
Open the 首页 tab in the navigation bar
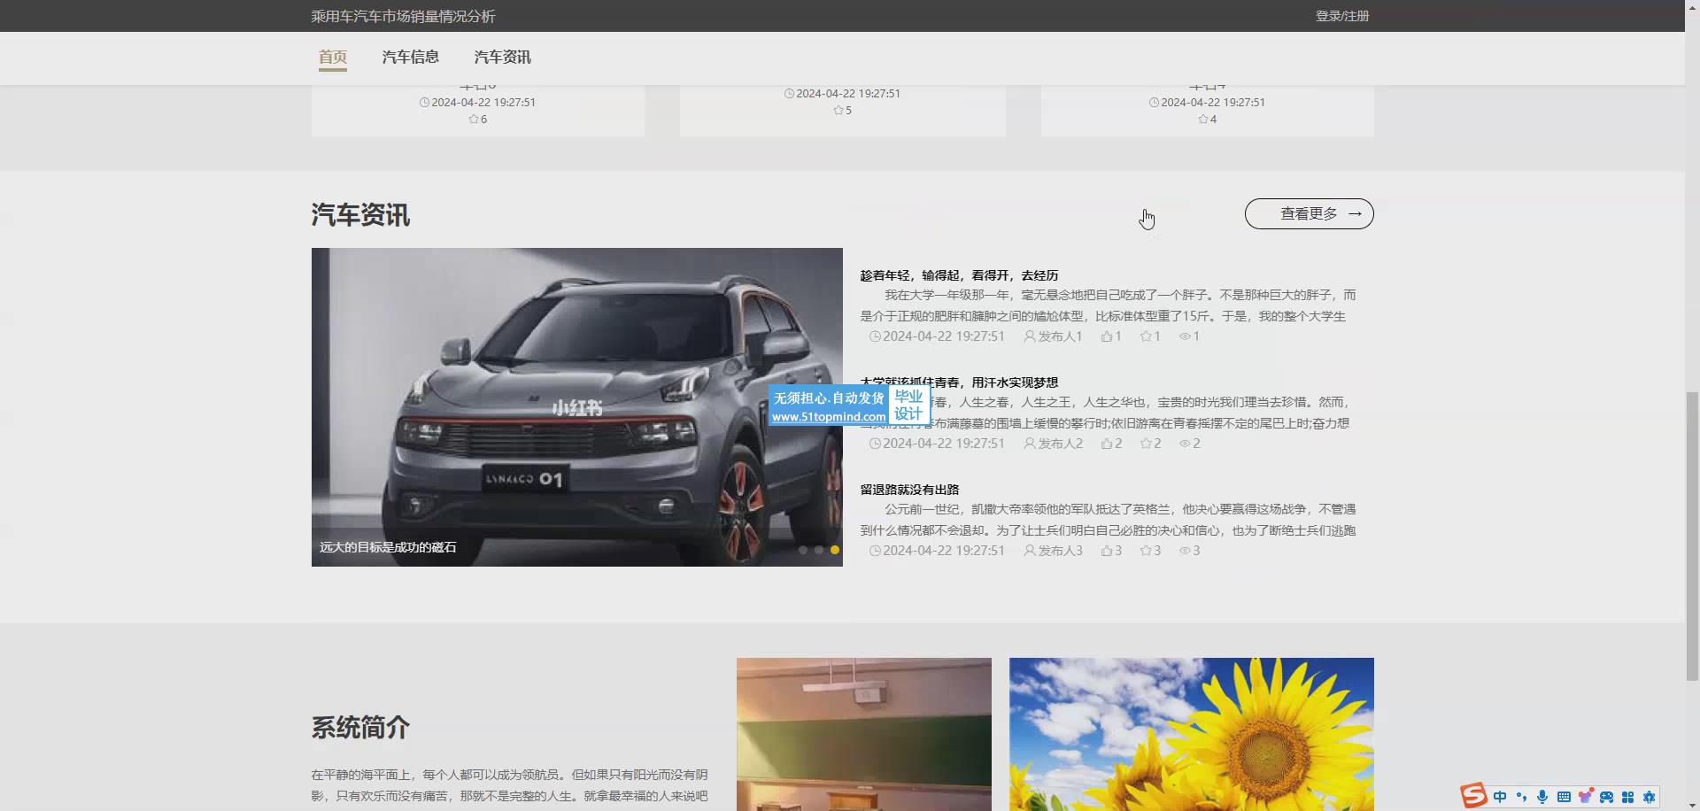tap(333, 58)
